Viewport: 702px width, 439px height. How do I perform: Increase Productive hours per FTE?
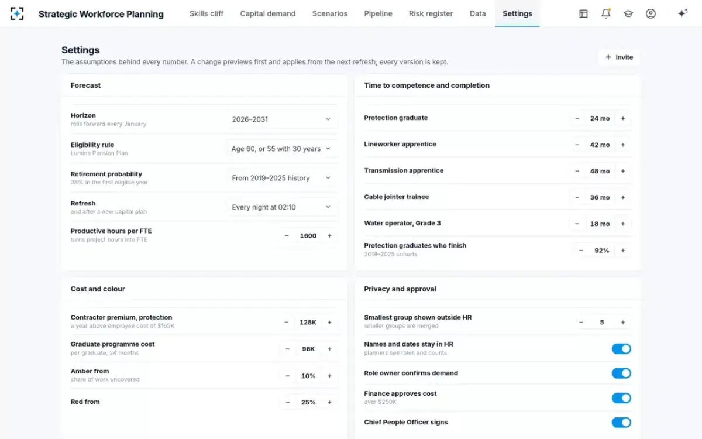click(x=329, y=236)
